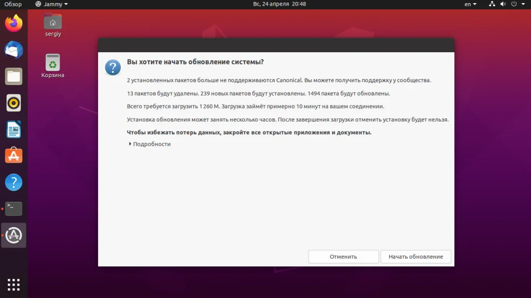Open the en keyboard layout dropdown
The height and width of the screenshot is (298, 531).
point(470,4)
